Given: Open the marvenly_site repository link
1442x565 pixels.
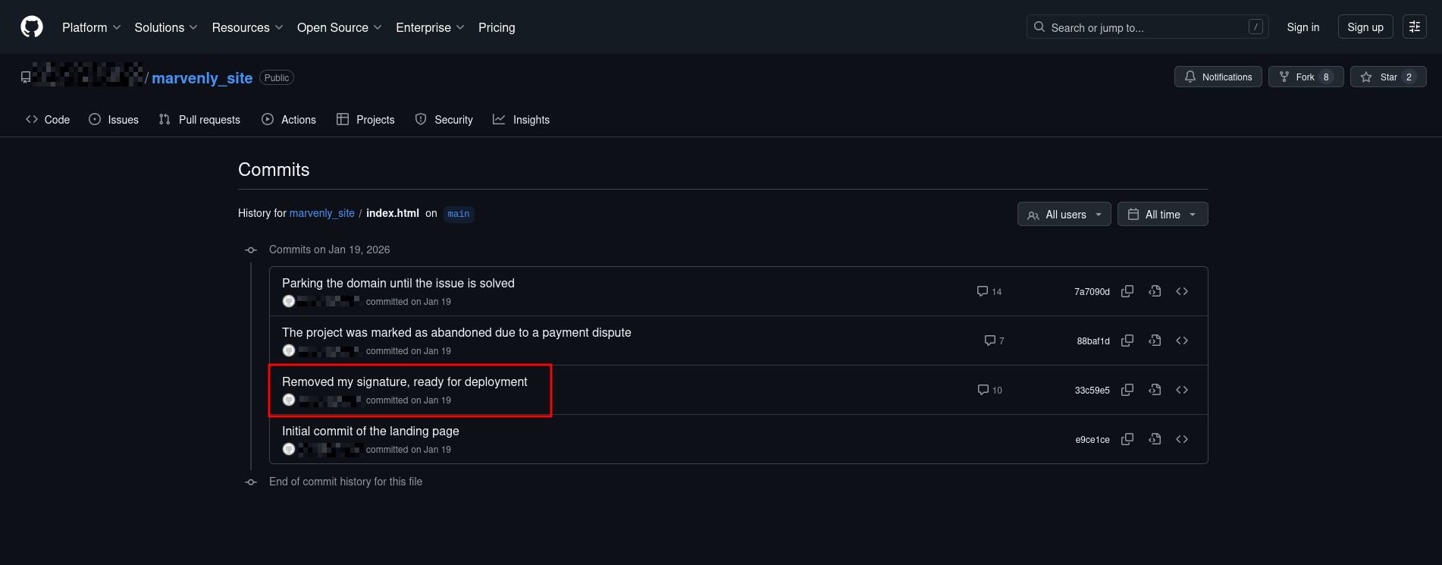Looking at the screenshot, I should click(x=202, y=78).
